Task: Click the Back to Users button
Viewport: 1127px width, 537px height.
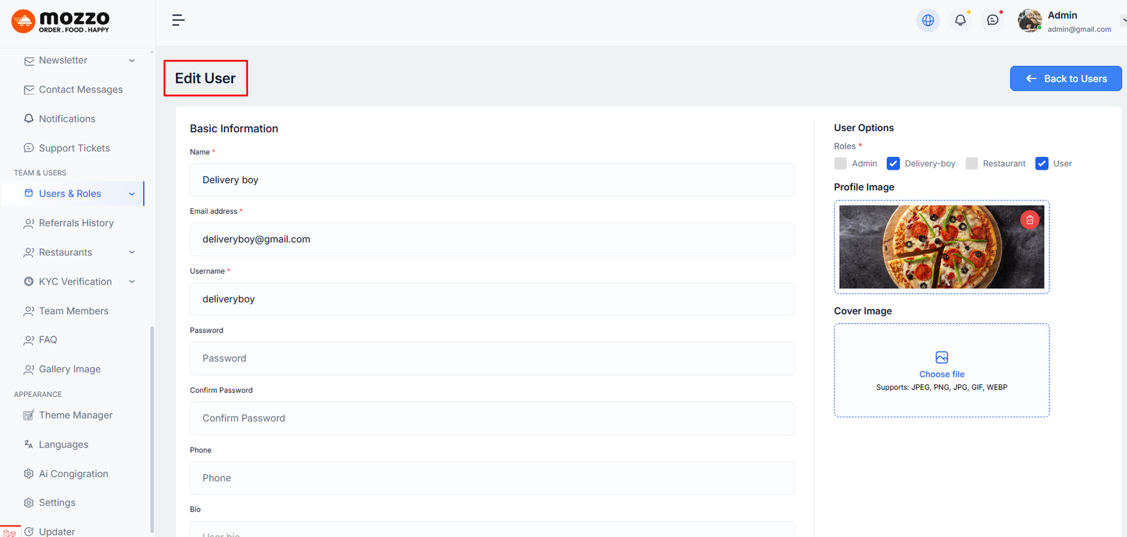Action: [x=1065, y=79]
